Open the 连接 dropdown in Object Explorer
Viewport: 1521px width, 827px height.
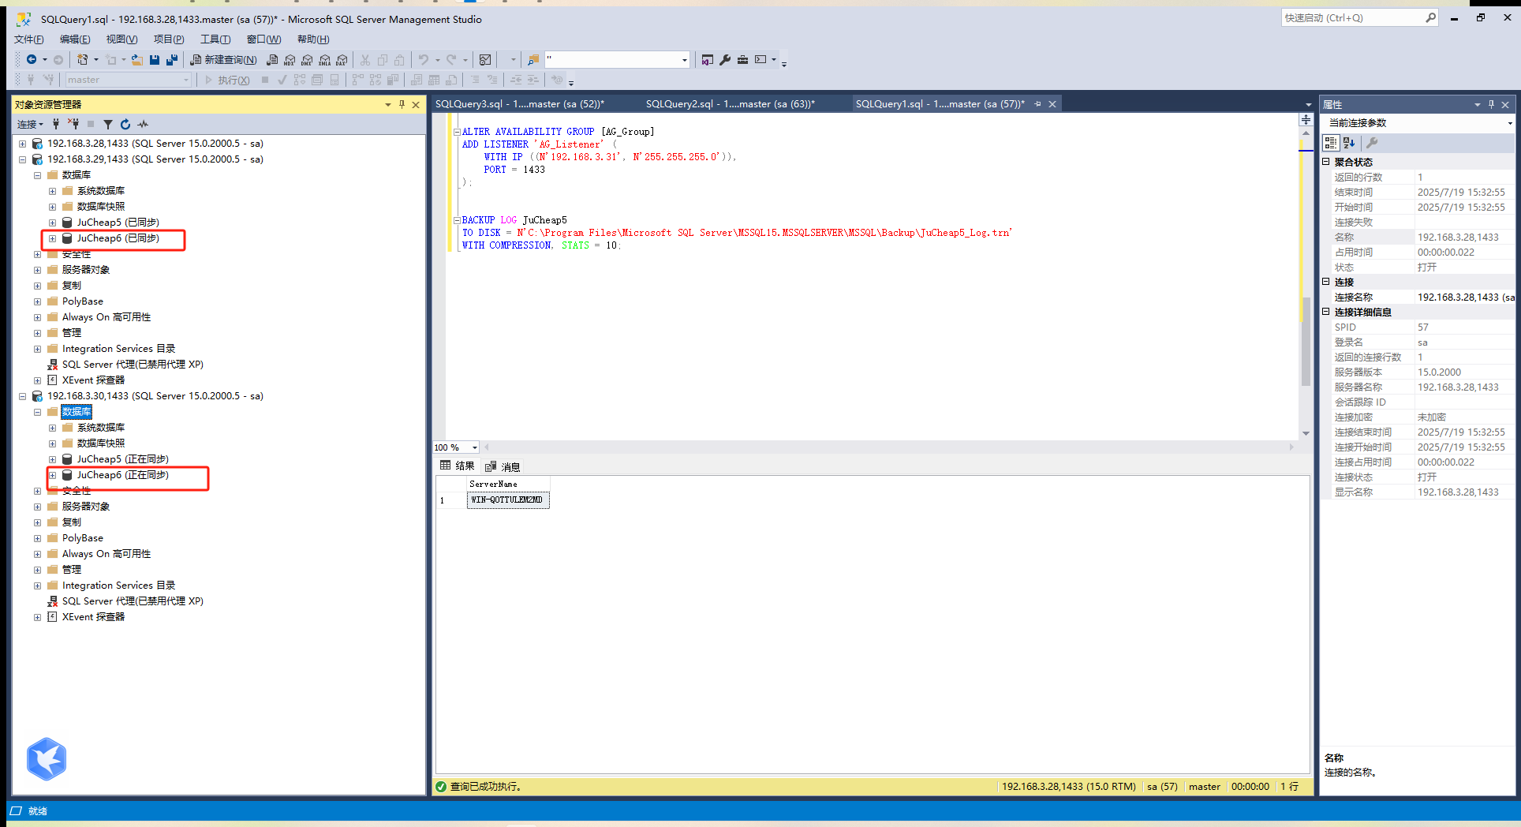(30, 124)
